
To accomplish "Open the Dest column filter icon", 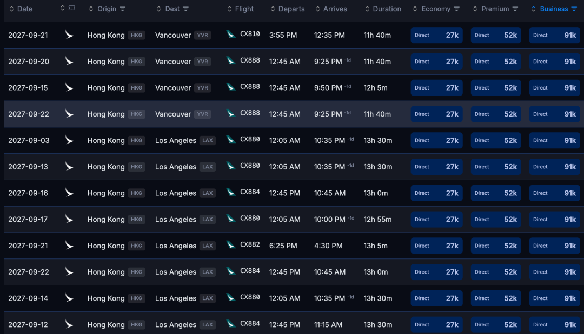I will coord(186,9).
